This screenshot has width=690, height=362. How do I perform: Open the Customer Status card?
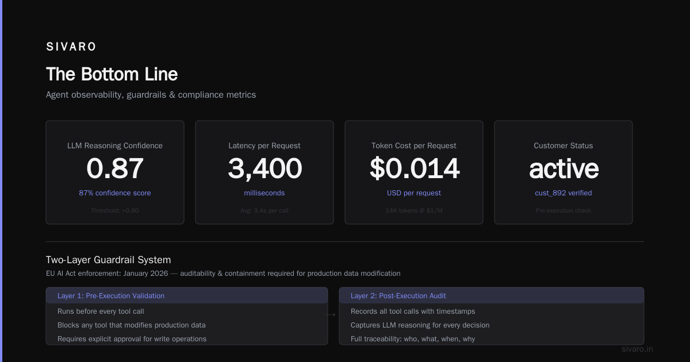pos(563,172)
